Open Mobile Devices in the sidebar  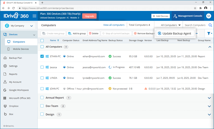pyautogui.click(x=21, y=49)
